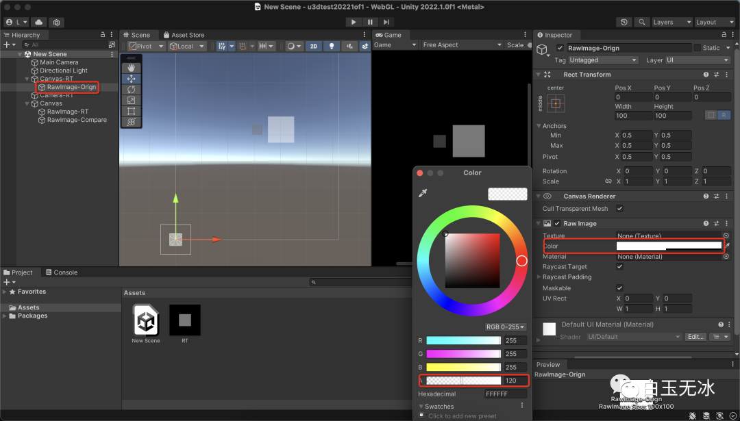Viewport: 740px width, 421px height.
Task: Toggle the Raw Image component checkbox
Action: [557, 223]
